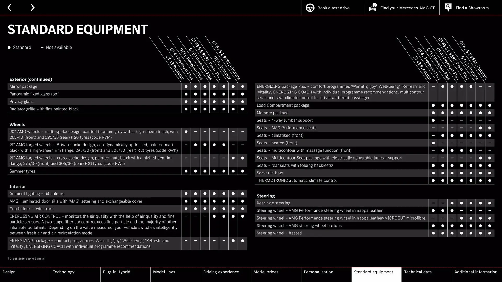Click the showroom location pin icon
Image resolution: width=502 pixels, height=282 pixels.
tap(448, 7)
